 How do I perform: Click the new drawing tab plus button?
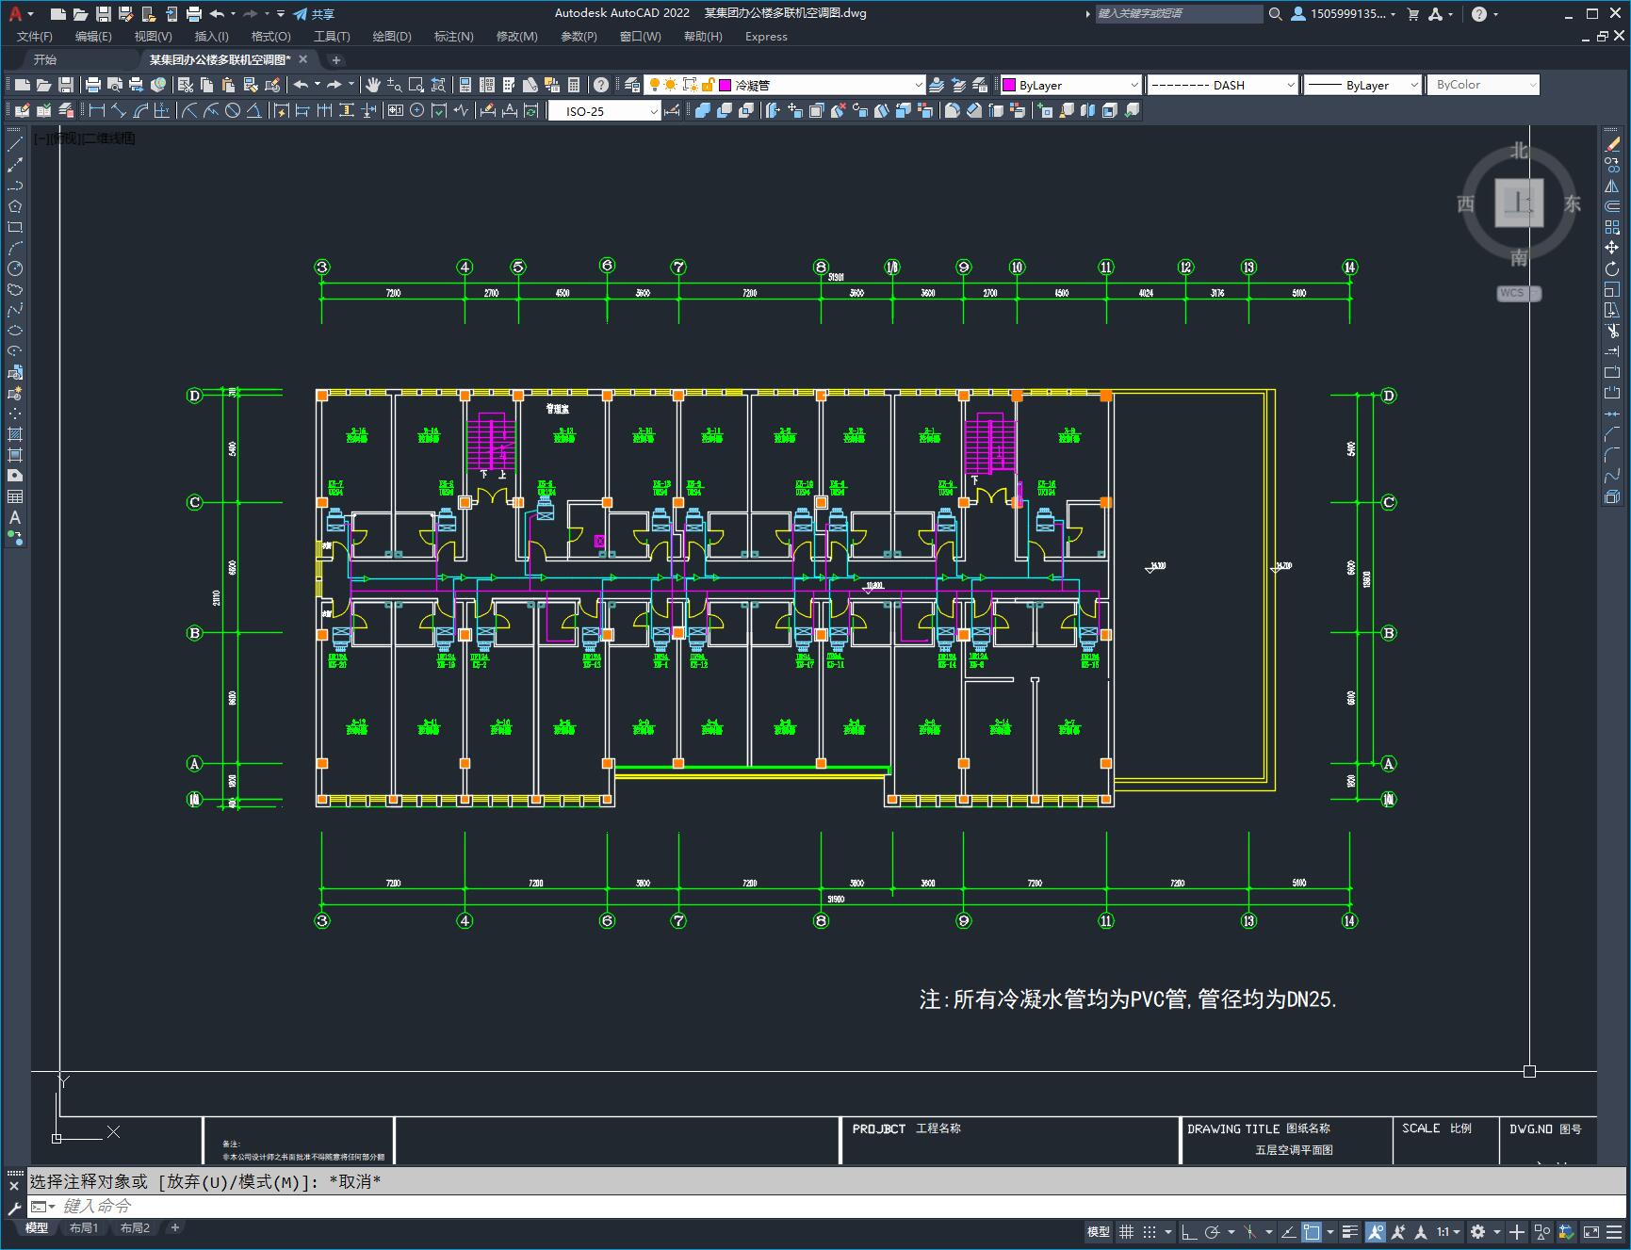[336, 59]
